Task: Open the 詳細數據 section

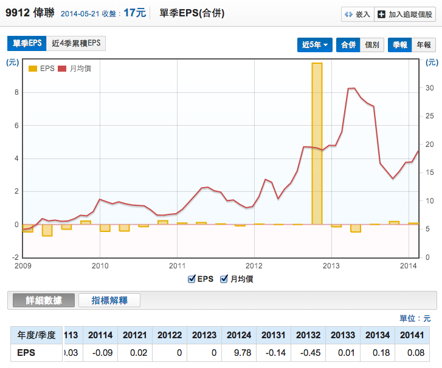Action: click(x=41, y=300)
